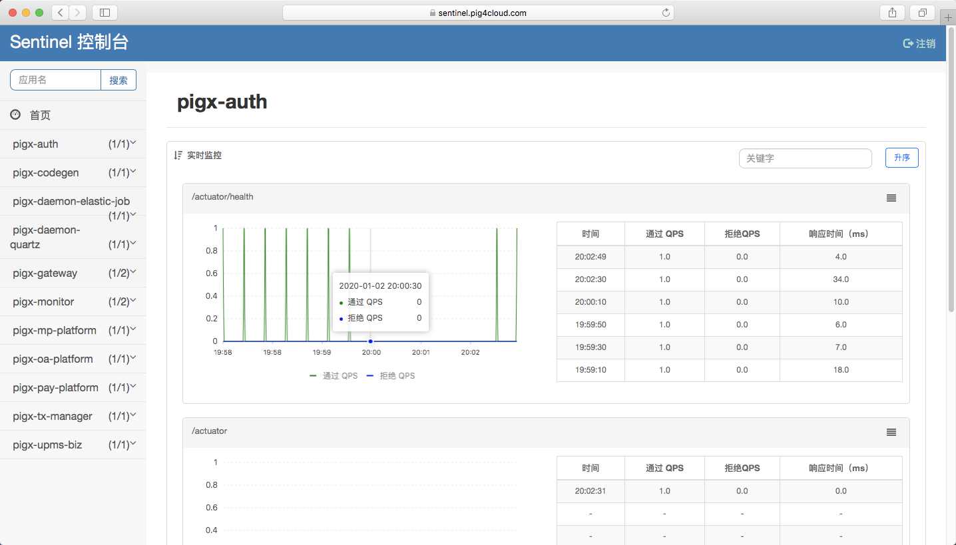Toggle 通过 QPS series in chart legend

(334, 376)
